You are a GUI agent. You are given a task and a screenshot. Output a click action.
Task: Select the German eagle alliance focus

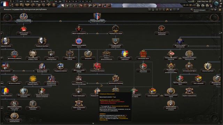click(106, 55)
